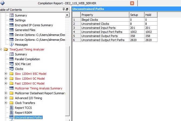Screen dimensions: 181x121
Task: Open SDC File List report
Action: pyautogui.click(x=23, y=64)
